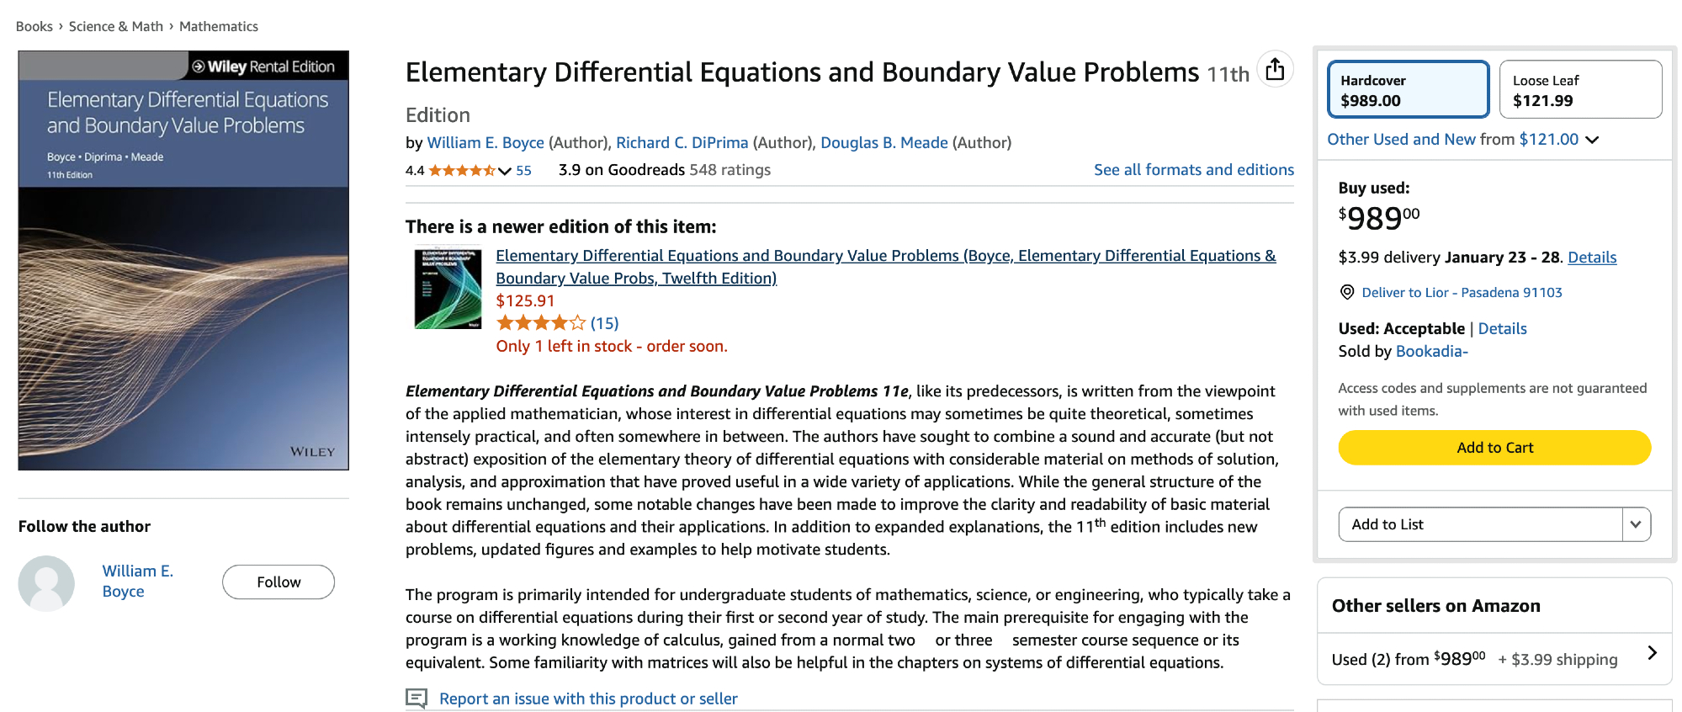Open the Add to List dropdown arrow
This screenshot has width=1682, height=712.
[1635, 524]
